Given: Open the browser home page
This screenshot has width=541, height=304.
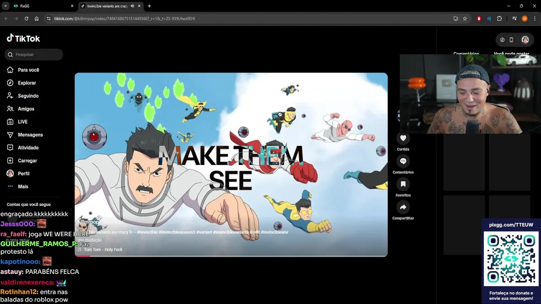Looking at the screenshot, I should coord(37,19).
